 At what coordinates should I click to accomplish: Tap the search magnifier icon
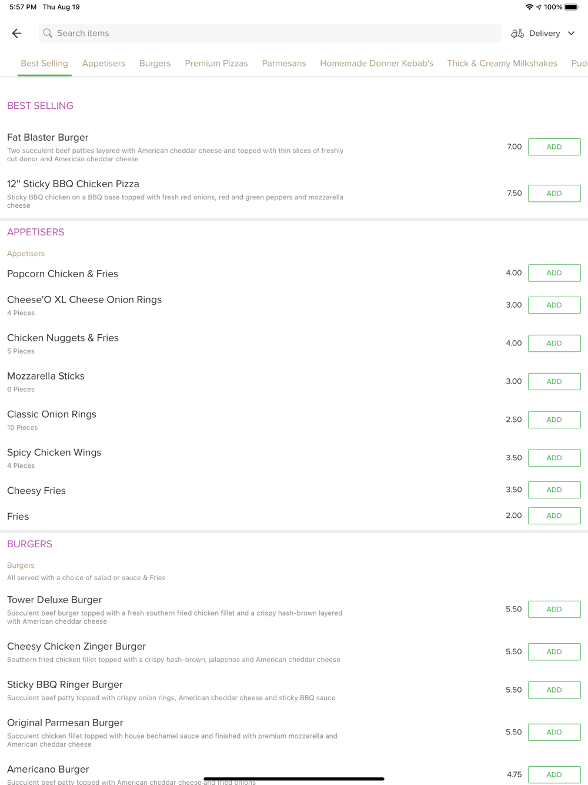coord(48,34)
